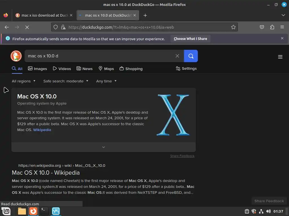Click the security shield tray icon
Screen dimensions: 289x216
coord(254,211)
